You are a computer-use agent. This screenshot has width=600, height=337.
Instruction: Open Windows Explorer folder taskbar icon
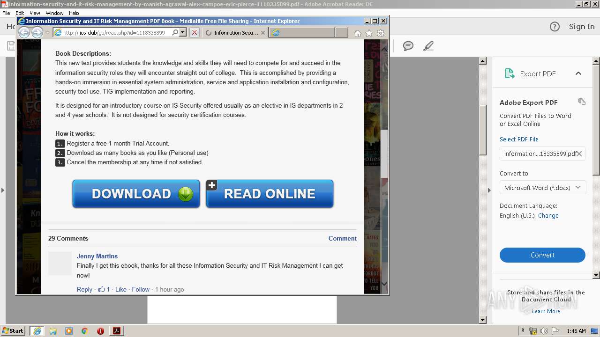[53, 331]
